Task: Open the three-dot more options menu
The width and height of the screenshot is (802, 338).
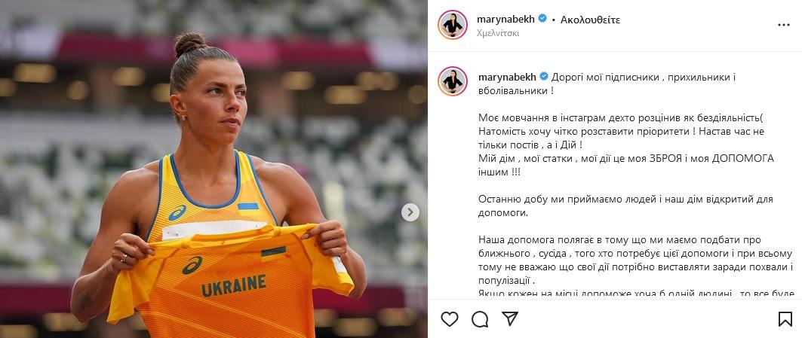Action: [784, 25]
